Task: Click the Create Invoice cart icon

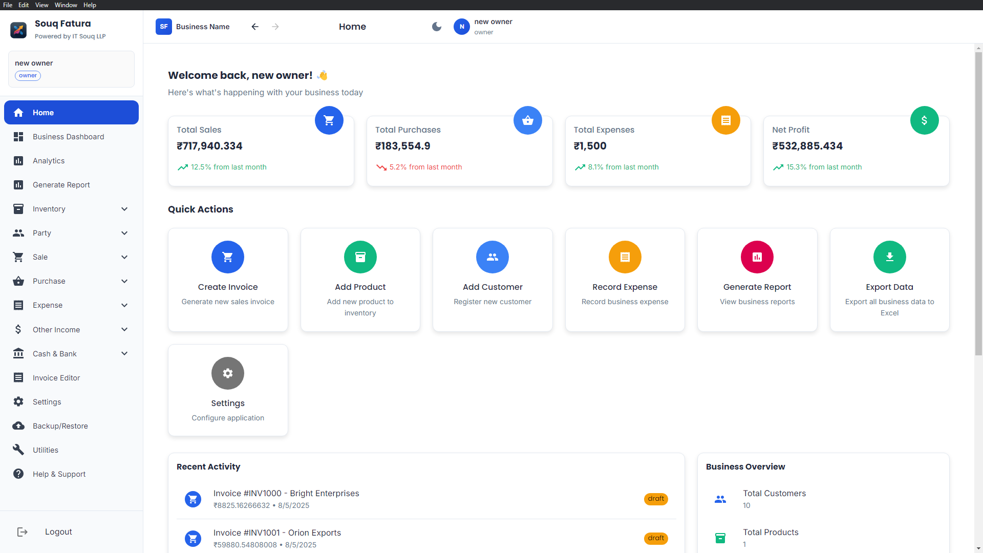Action: 228,257
